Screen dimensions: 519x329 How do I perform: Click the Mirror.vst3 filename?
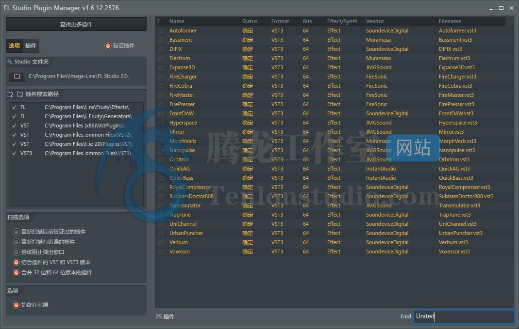click(451, 132)
